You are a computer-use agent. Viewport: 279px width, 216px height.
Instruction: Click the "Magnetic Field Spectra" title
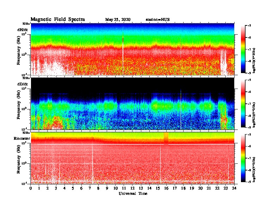(57, 19)
